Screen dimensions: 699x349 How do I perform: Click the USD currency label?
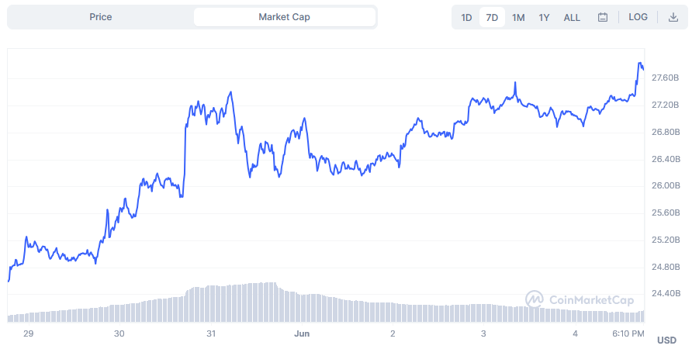tap(666, 340)
